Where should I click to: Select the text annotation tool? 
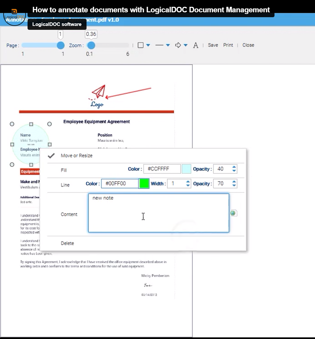tap(195, 45)
